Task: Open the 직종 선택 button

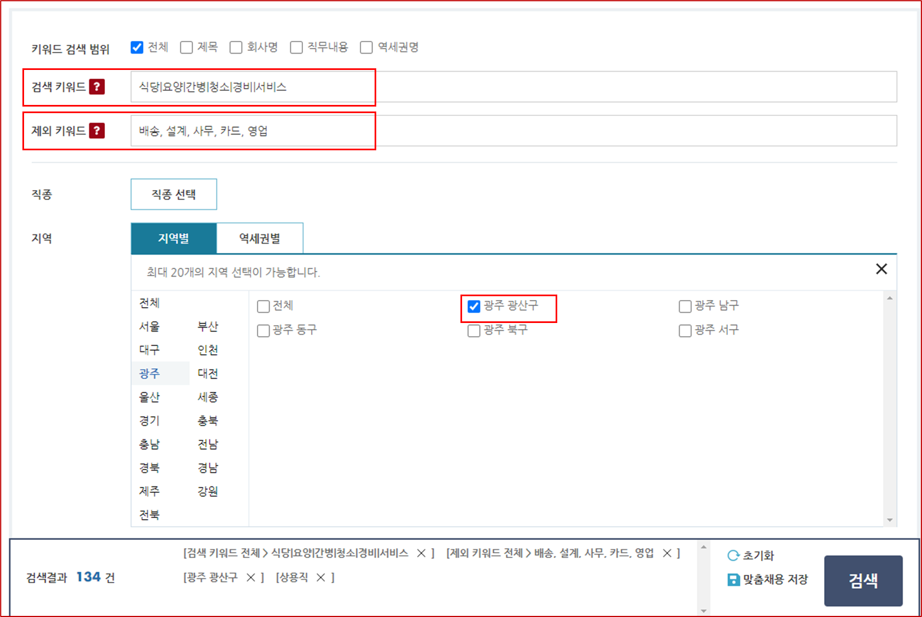Action: 174,194
